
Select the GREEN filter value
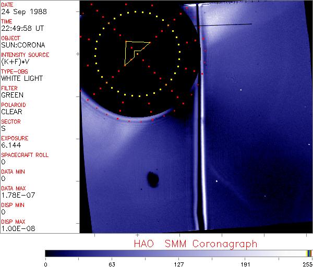click(x=13, y=95)
